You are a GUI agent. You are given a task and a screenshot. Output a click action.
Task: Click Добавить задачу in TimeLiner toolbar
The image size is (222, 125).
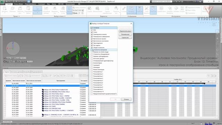[x=11, y=76]
